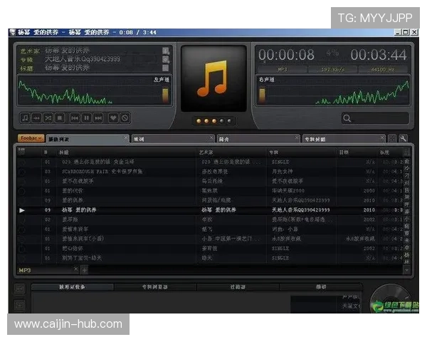The width and height of the screenshot is (427, 342).
Task: Click the music note icon button
Action: tap(25, 118)
